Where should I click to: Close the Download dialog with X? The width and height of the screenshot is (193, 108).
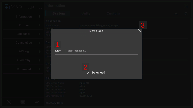click(139, 31)
